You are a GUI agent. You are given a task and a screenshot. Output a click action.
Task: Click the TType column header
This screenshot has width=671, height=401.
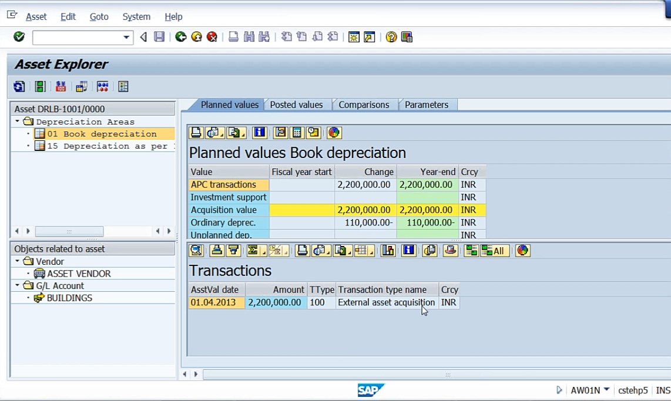[322, 289]
